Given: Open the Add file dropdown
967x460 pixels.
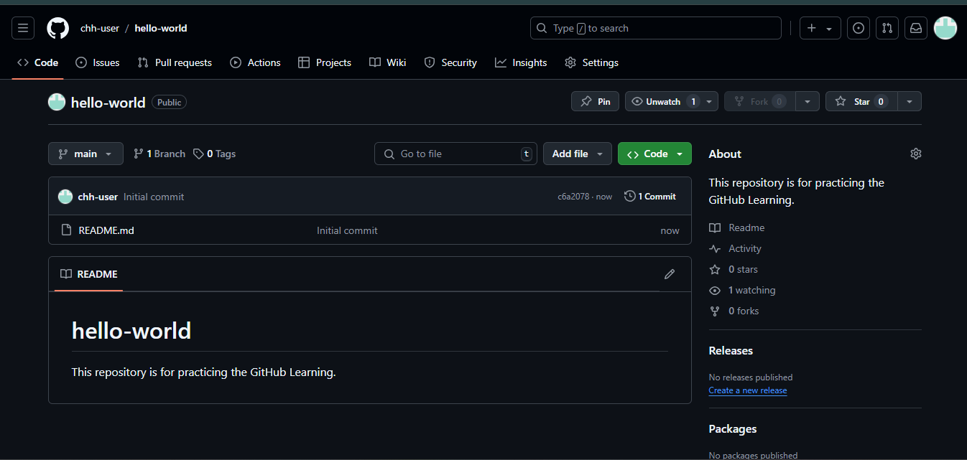Looking at the screenshot, I should click(577, 154).
